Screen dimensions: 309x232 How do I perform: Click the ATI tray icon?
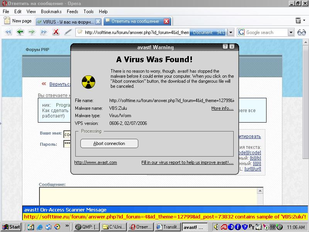click(224, 227)
